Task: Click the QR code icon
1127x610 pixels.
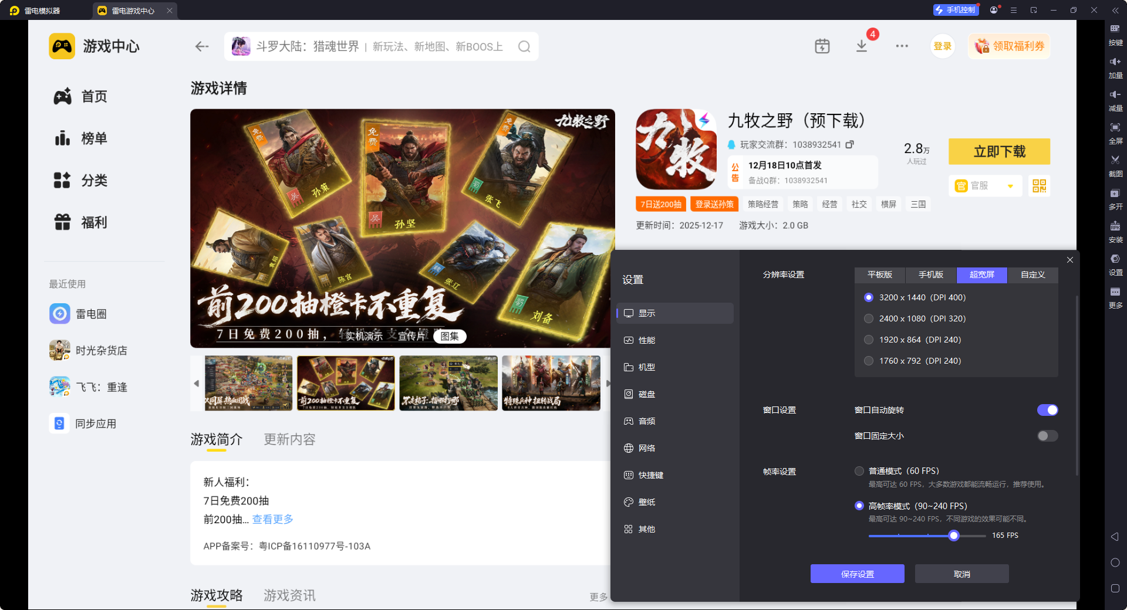Action: (x=1039, y=186)
